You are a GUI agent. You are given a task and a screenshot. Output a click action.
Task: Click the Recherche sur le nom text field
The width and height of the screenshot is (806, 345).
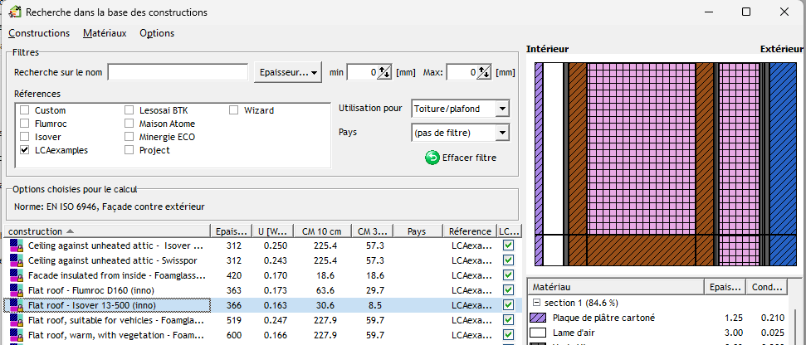[x=178, y=73]
